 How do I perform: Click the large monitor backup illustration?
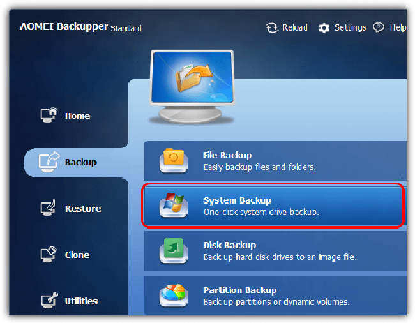point(192,87)
